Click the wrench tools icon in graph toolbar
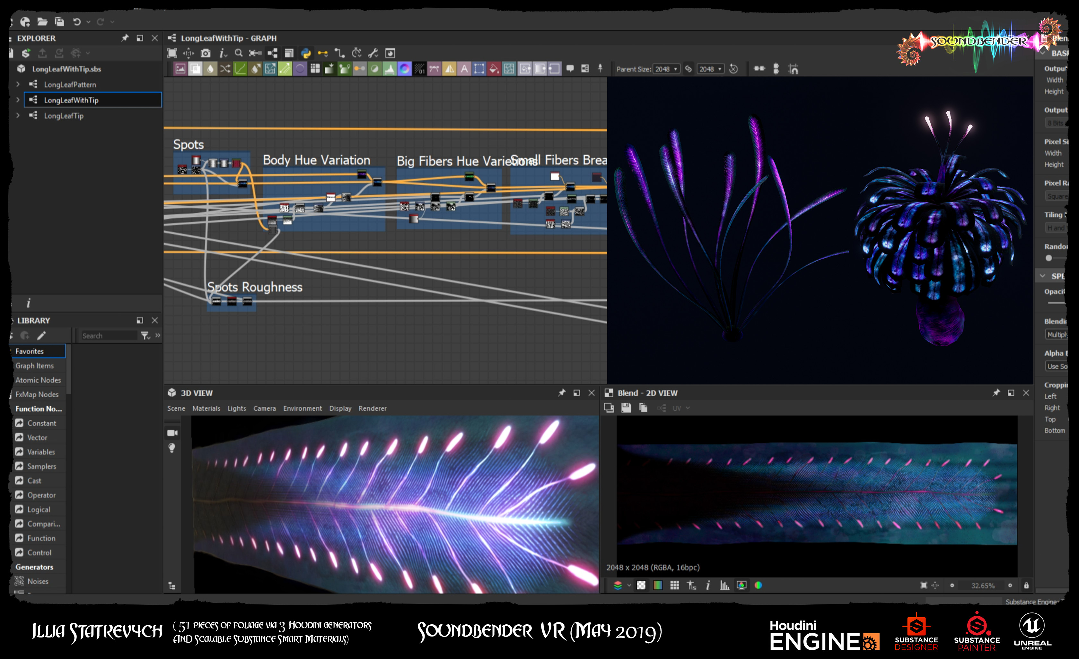Image resolution: width=1079 pixels, height=659 pixels. click(x=373, y=53)
